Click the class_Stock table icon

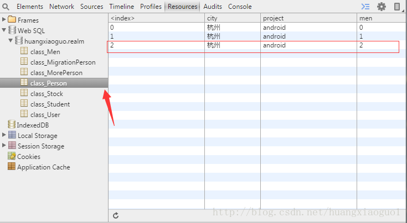pos(24,93)
